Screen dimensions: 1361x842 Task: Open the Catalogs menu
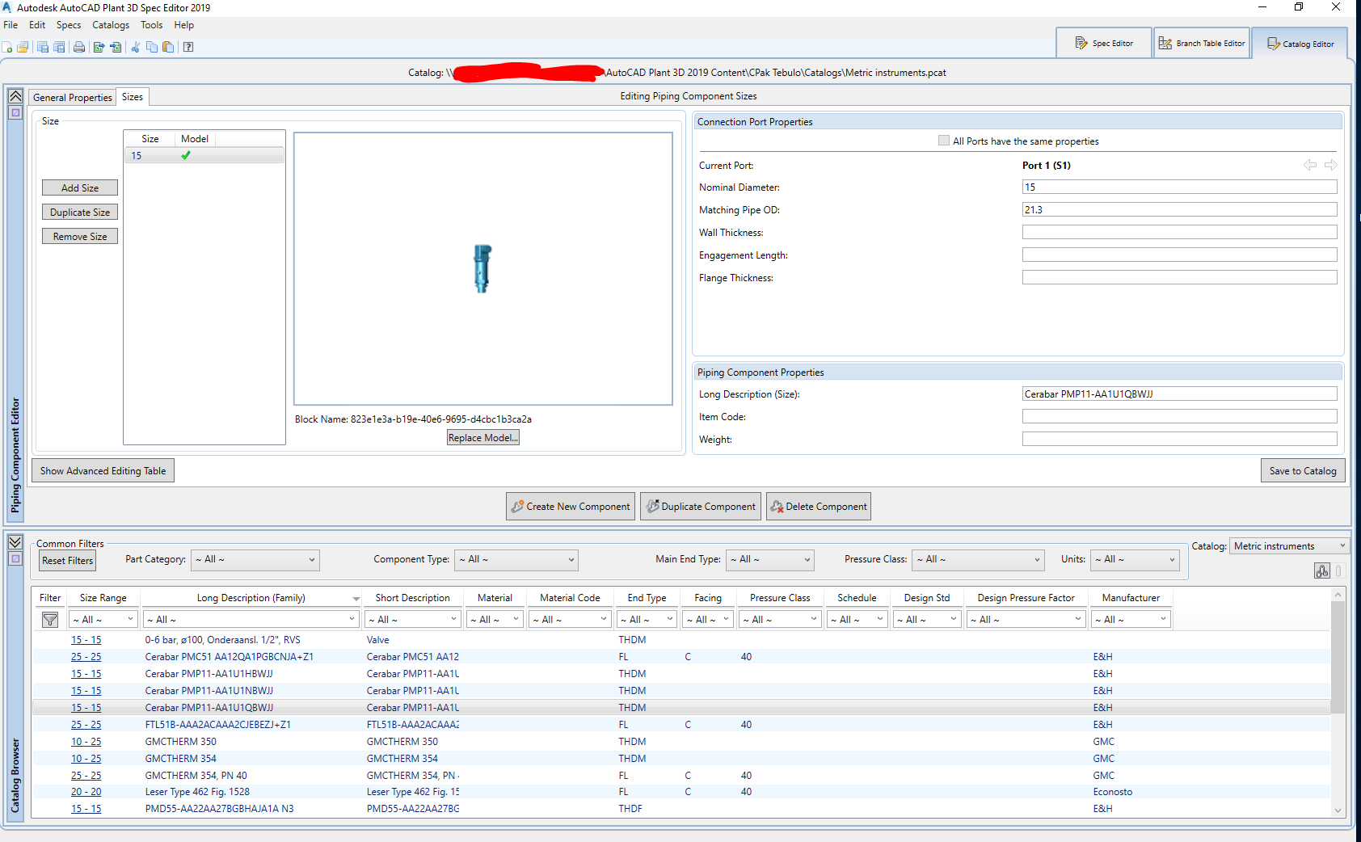coord(110,25)
